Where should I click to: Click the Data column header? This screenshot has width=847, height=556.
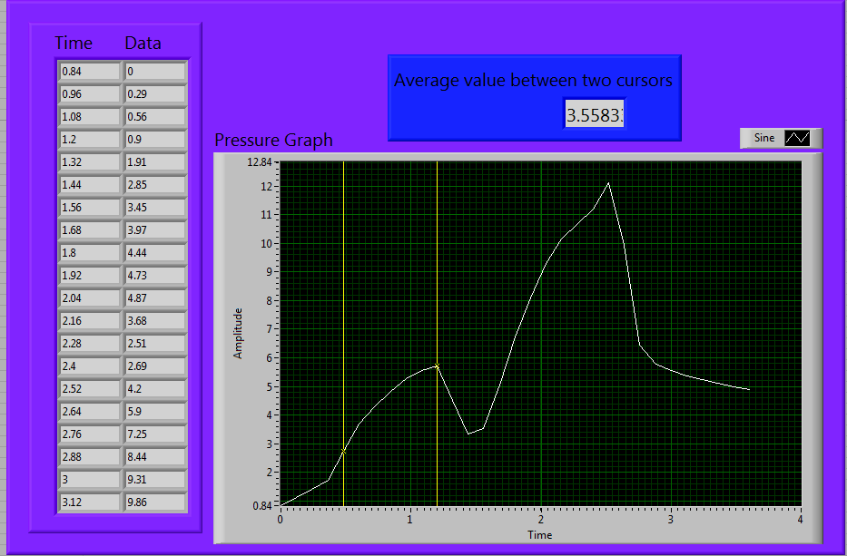143,44
